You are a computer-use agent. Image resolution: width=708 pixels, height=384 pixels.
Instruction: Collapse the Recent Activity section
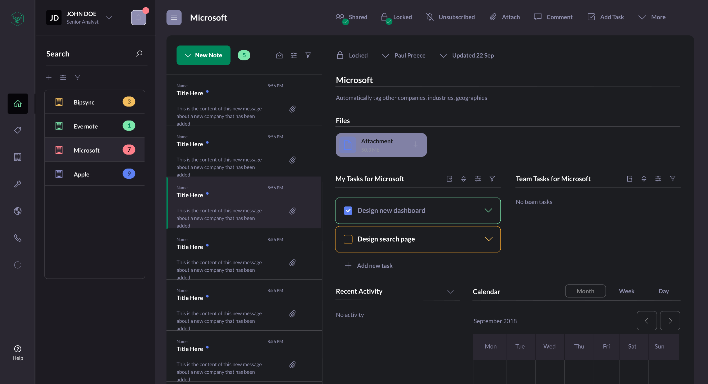[450, 292]
